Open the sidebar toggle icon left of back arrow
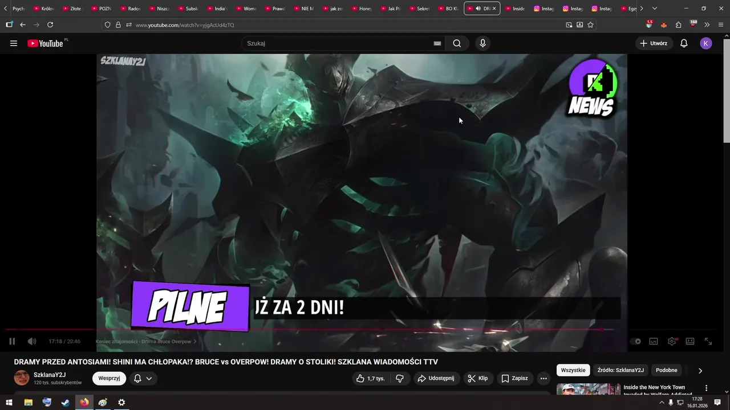Screen dimensions: 730x410 click(x=9, y=24)
